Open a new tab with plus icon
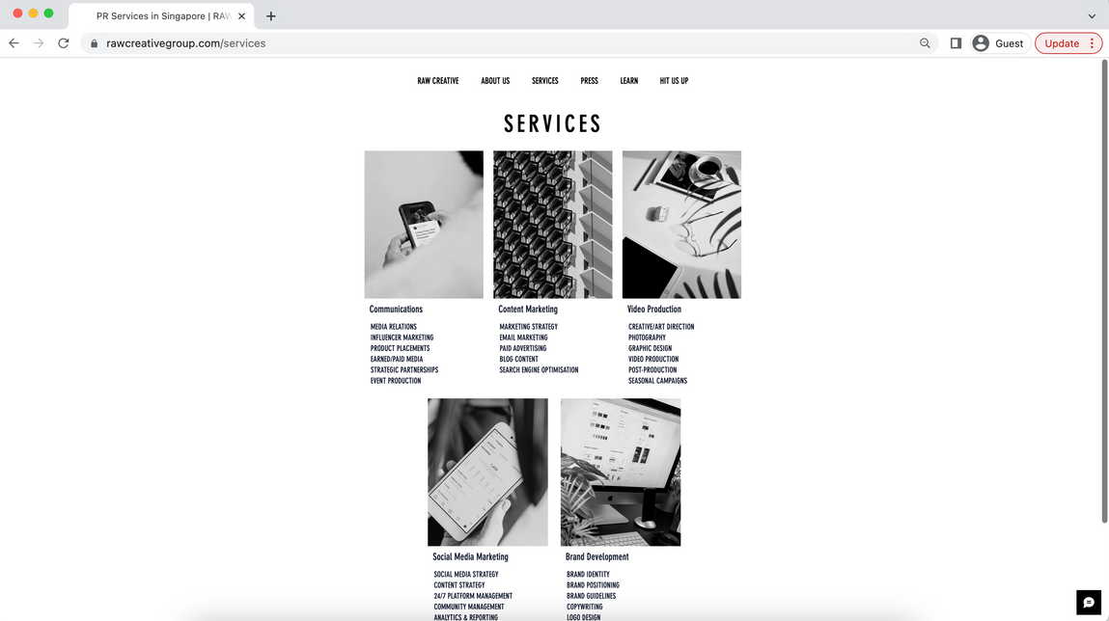This screenshot has height=621, width=1109. coord(271,15)
